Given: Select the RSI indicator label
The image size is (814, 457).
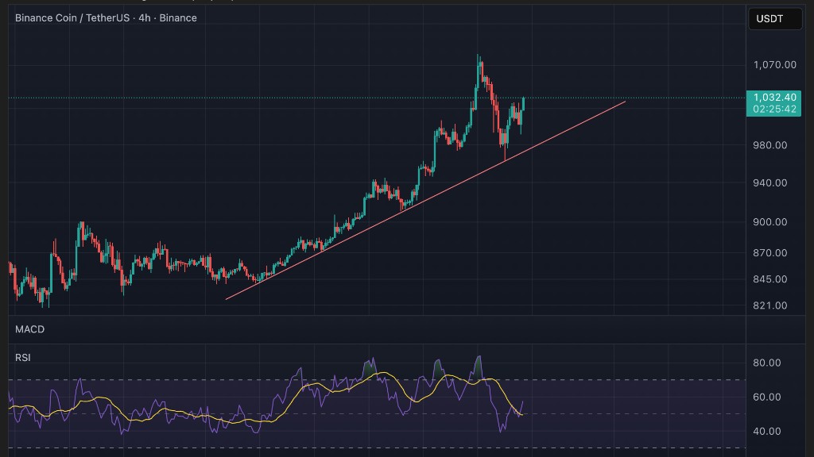Looking at the screenshot, I should click(23, 358).
